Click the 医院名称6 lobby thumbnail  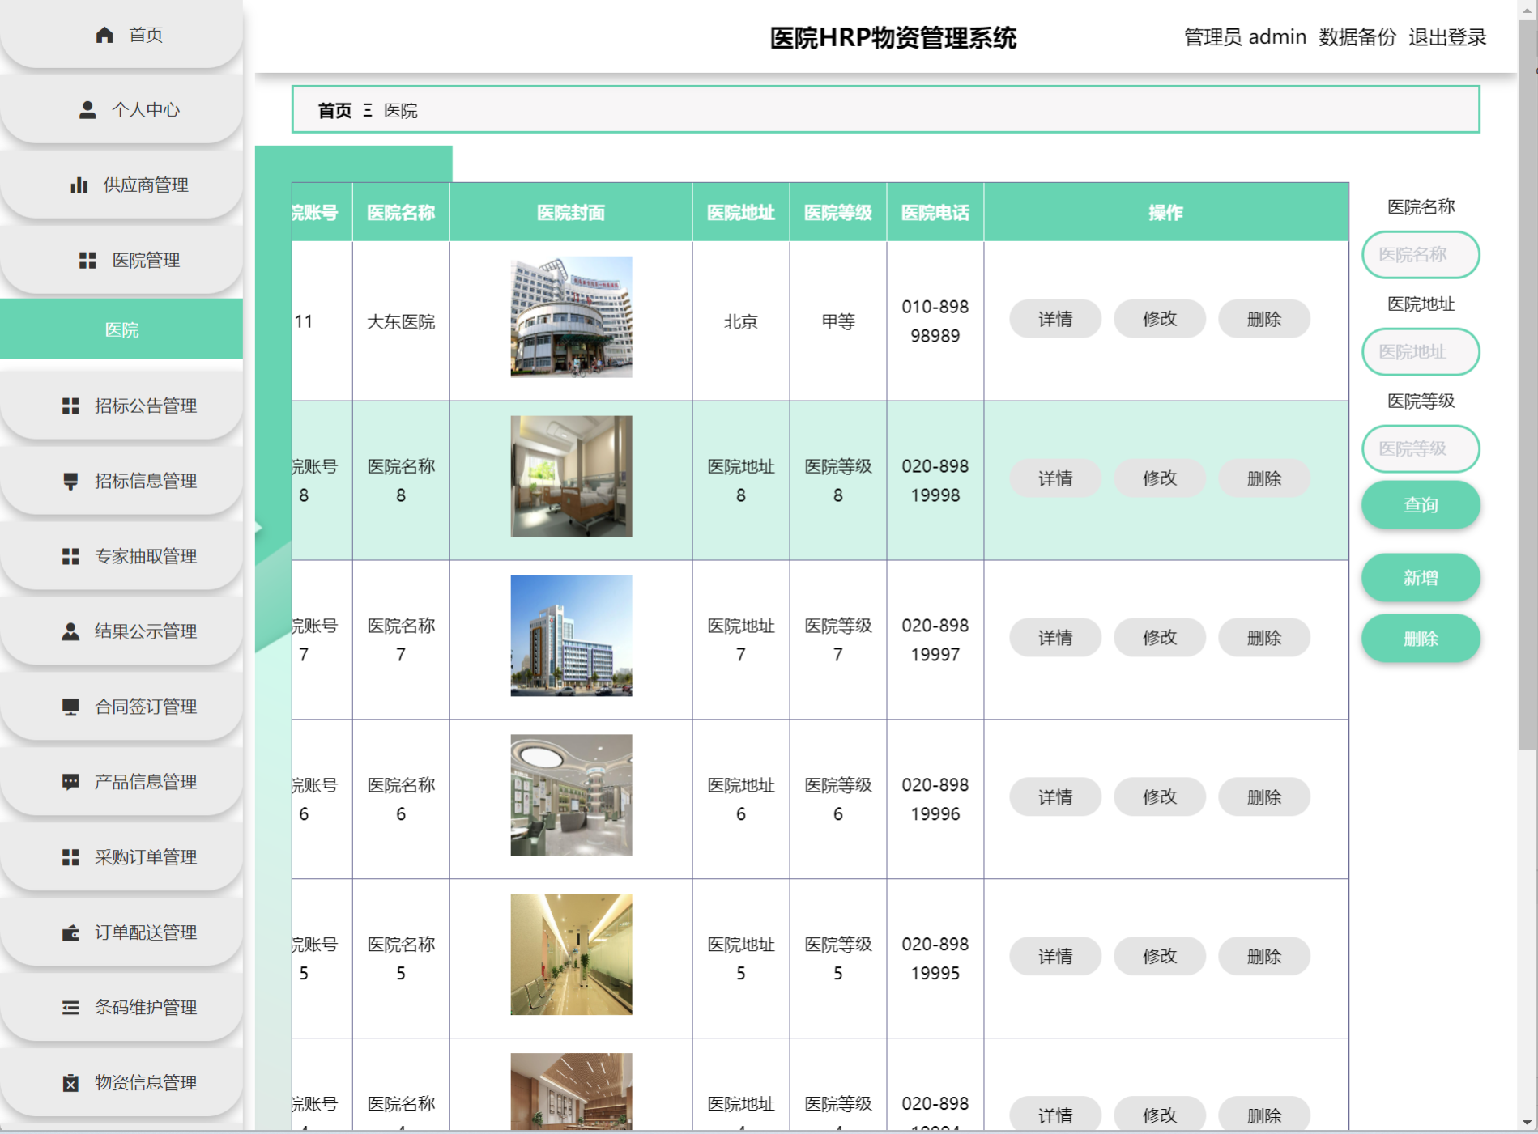coord(571,796)
